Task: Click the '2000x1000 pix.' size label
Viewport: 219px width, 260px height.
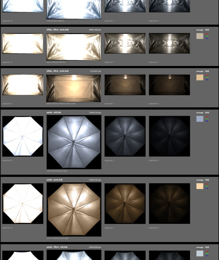Action: [x=95, y=30]
